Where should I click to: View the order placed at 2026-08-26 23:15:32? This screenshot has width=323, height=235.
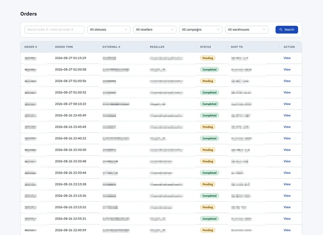tap(287, 207)
